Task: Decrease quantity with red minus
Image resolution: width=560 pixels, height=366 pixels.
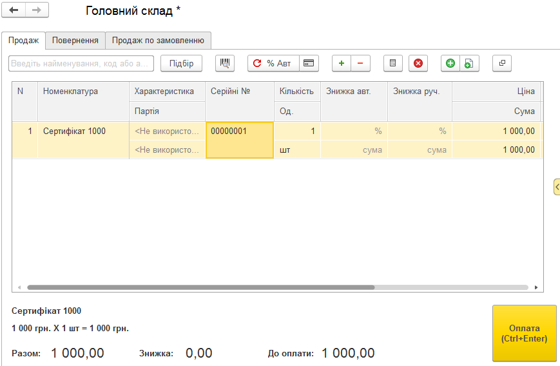Action: [360, 63]
